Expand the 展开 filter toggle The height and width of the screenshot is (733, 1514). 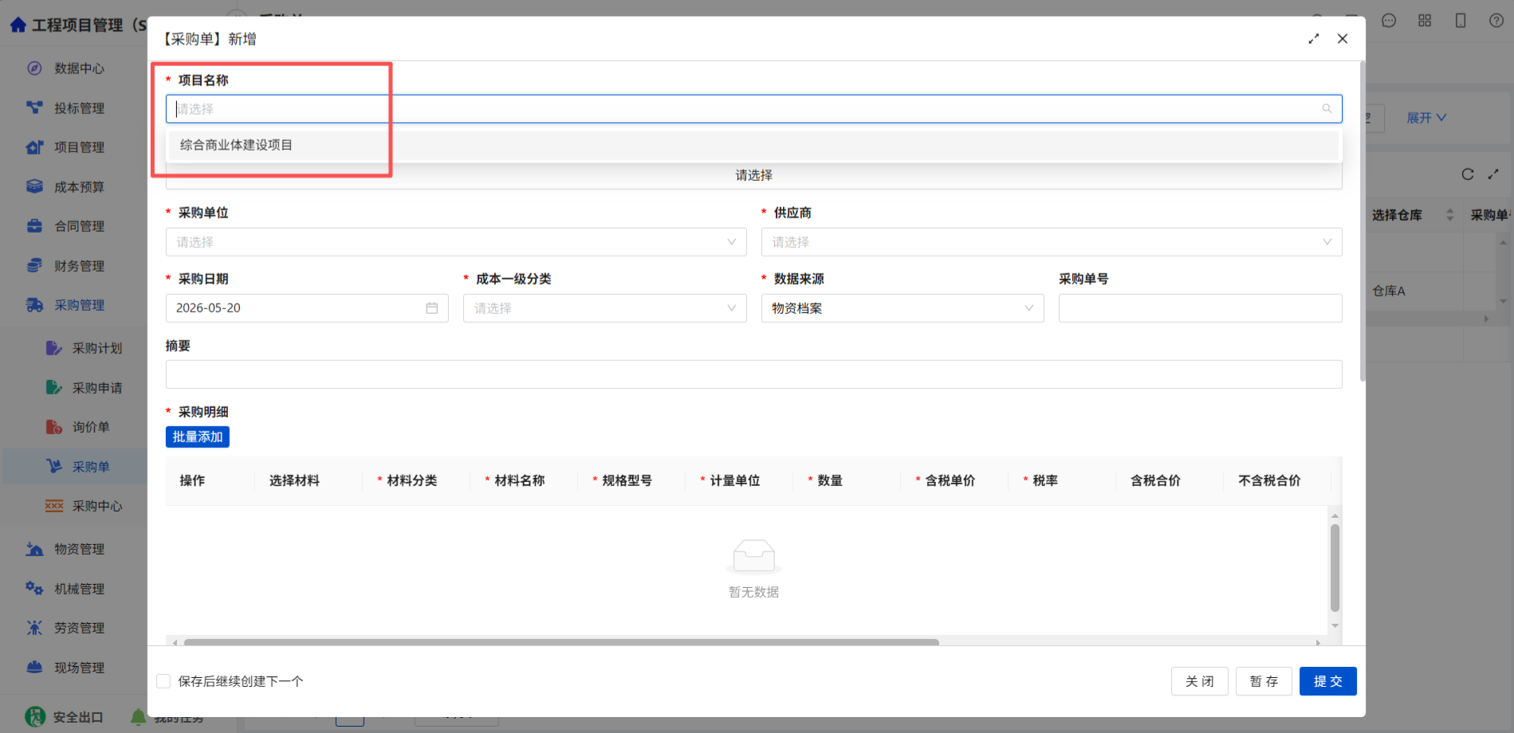tap(1426, 118)
